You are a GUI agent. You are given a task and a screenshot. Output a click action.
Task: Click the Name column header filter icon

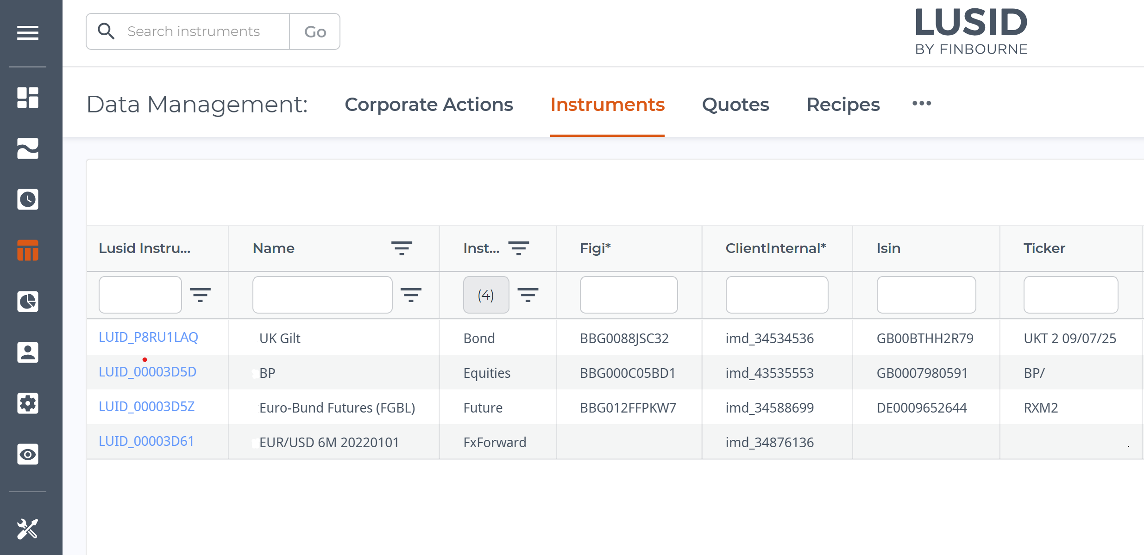(x=402, y=248)
